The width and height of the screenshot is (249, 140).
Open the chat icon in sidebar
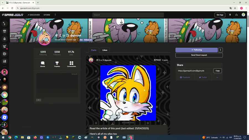click(4, 54)
